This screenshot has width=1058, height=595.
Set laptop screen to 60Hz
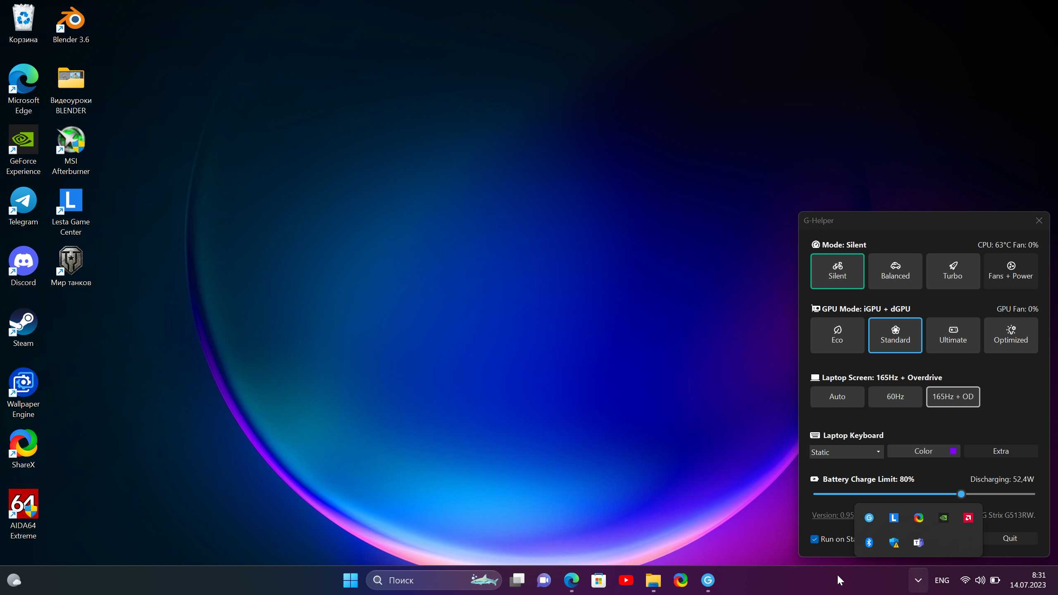(x=895, y=397)
